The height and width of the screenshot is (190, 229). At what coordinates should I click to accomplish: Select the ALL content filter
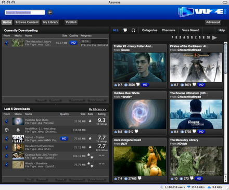[116, 30]
